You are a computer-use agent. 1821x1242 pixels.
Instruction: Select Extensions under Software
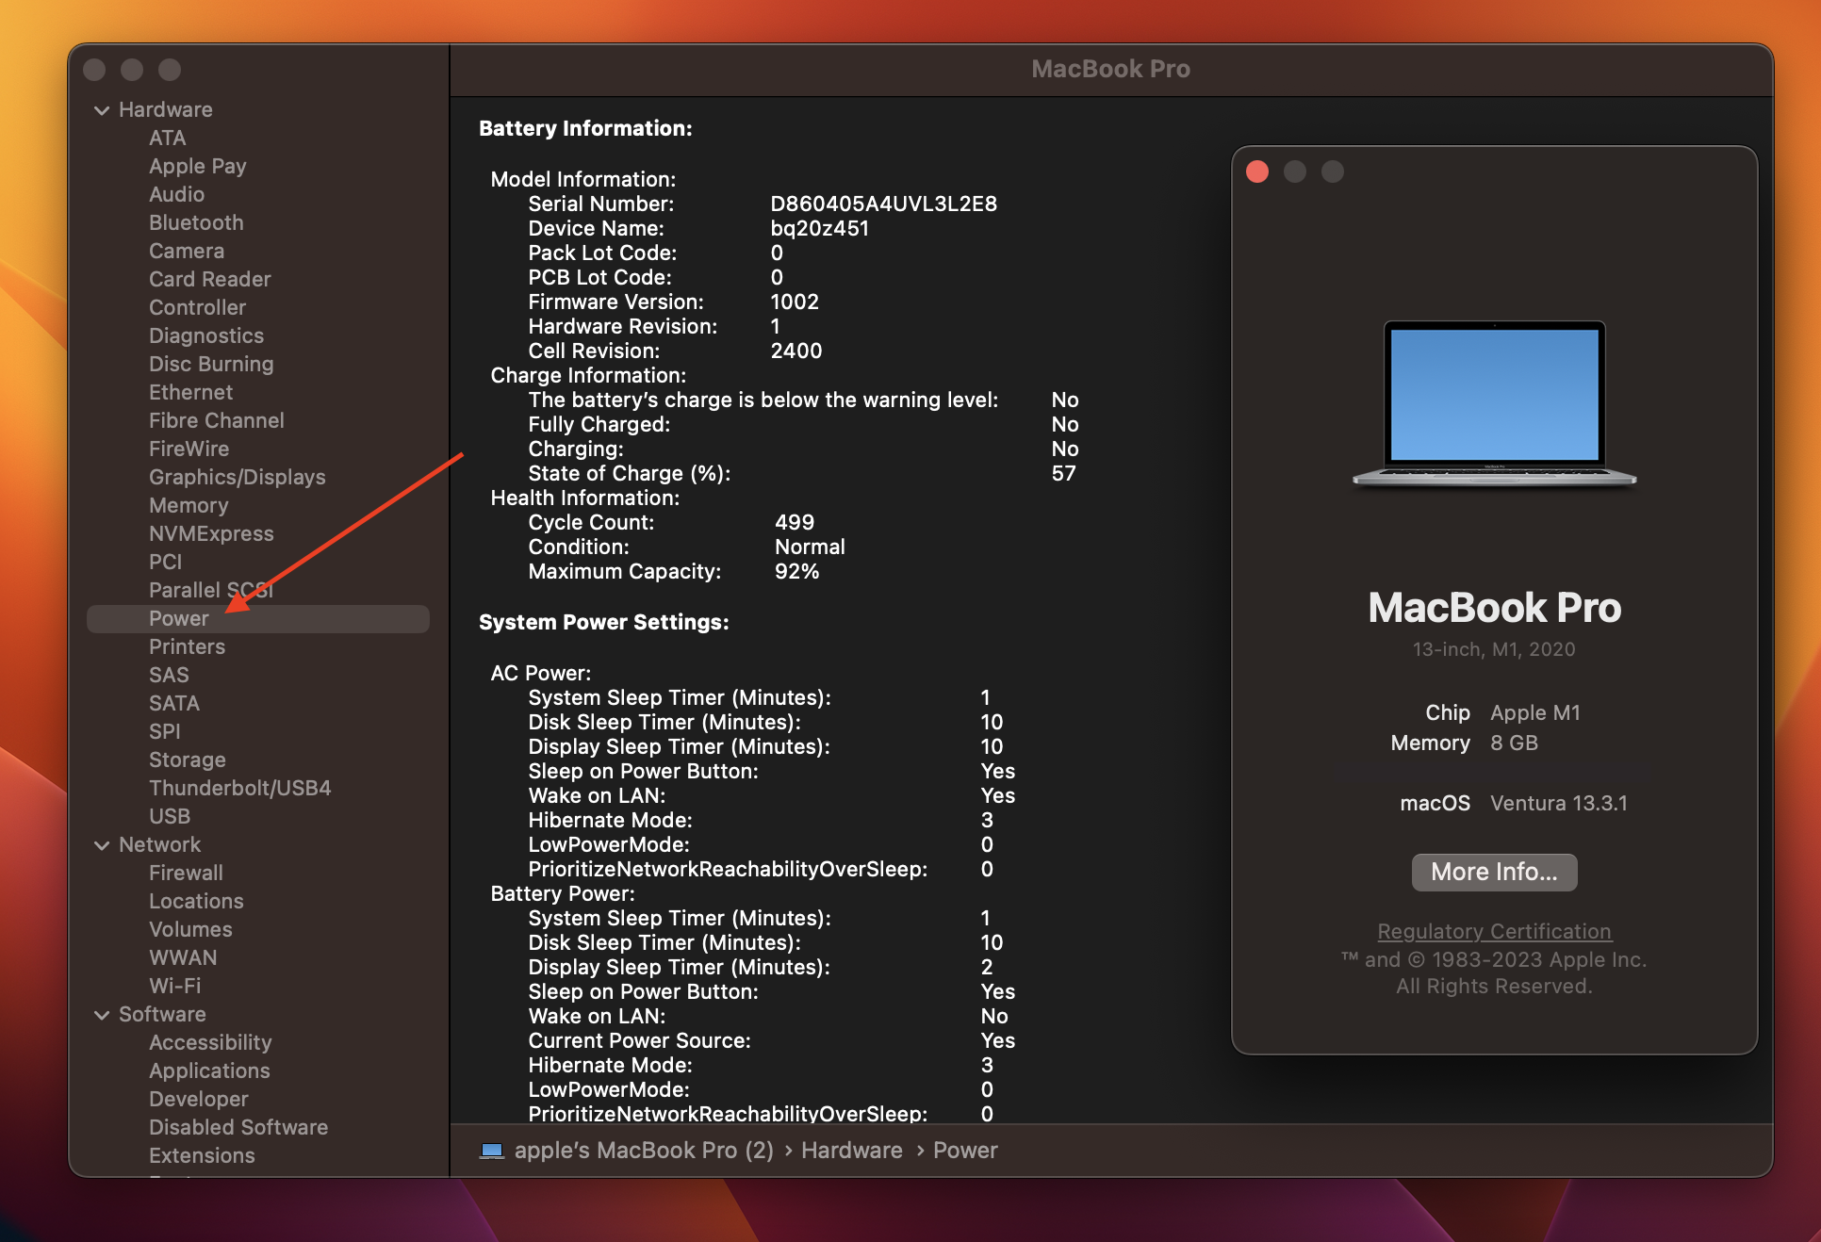point(202,1155)
